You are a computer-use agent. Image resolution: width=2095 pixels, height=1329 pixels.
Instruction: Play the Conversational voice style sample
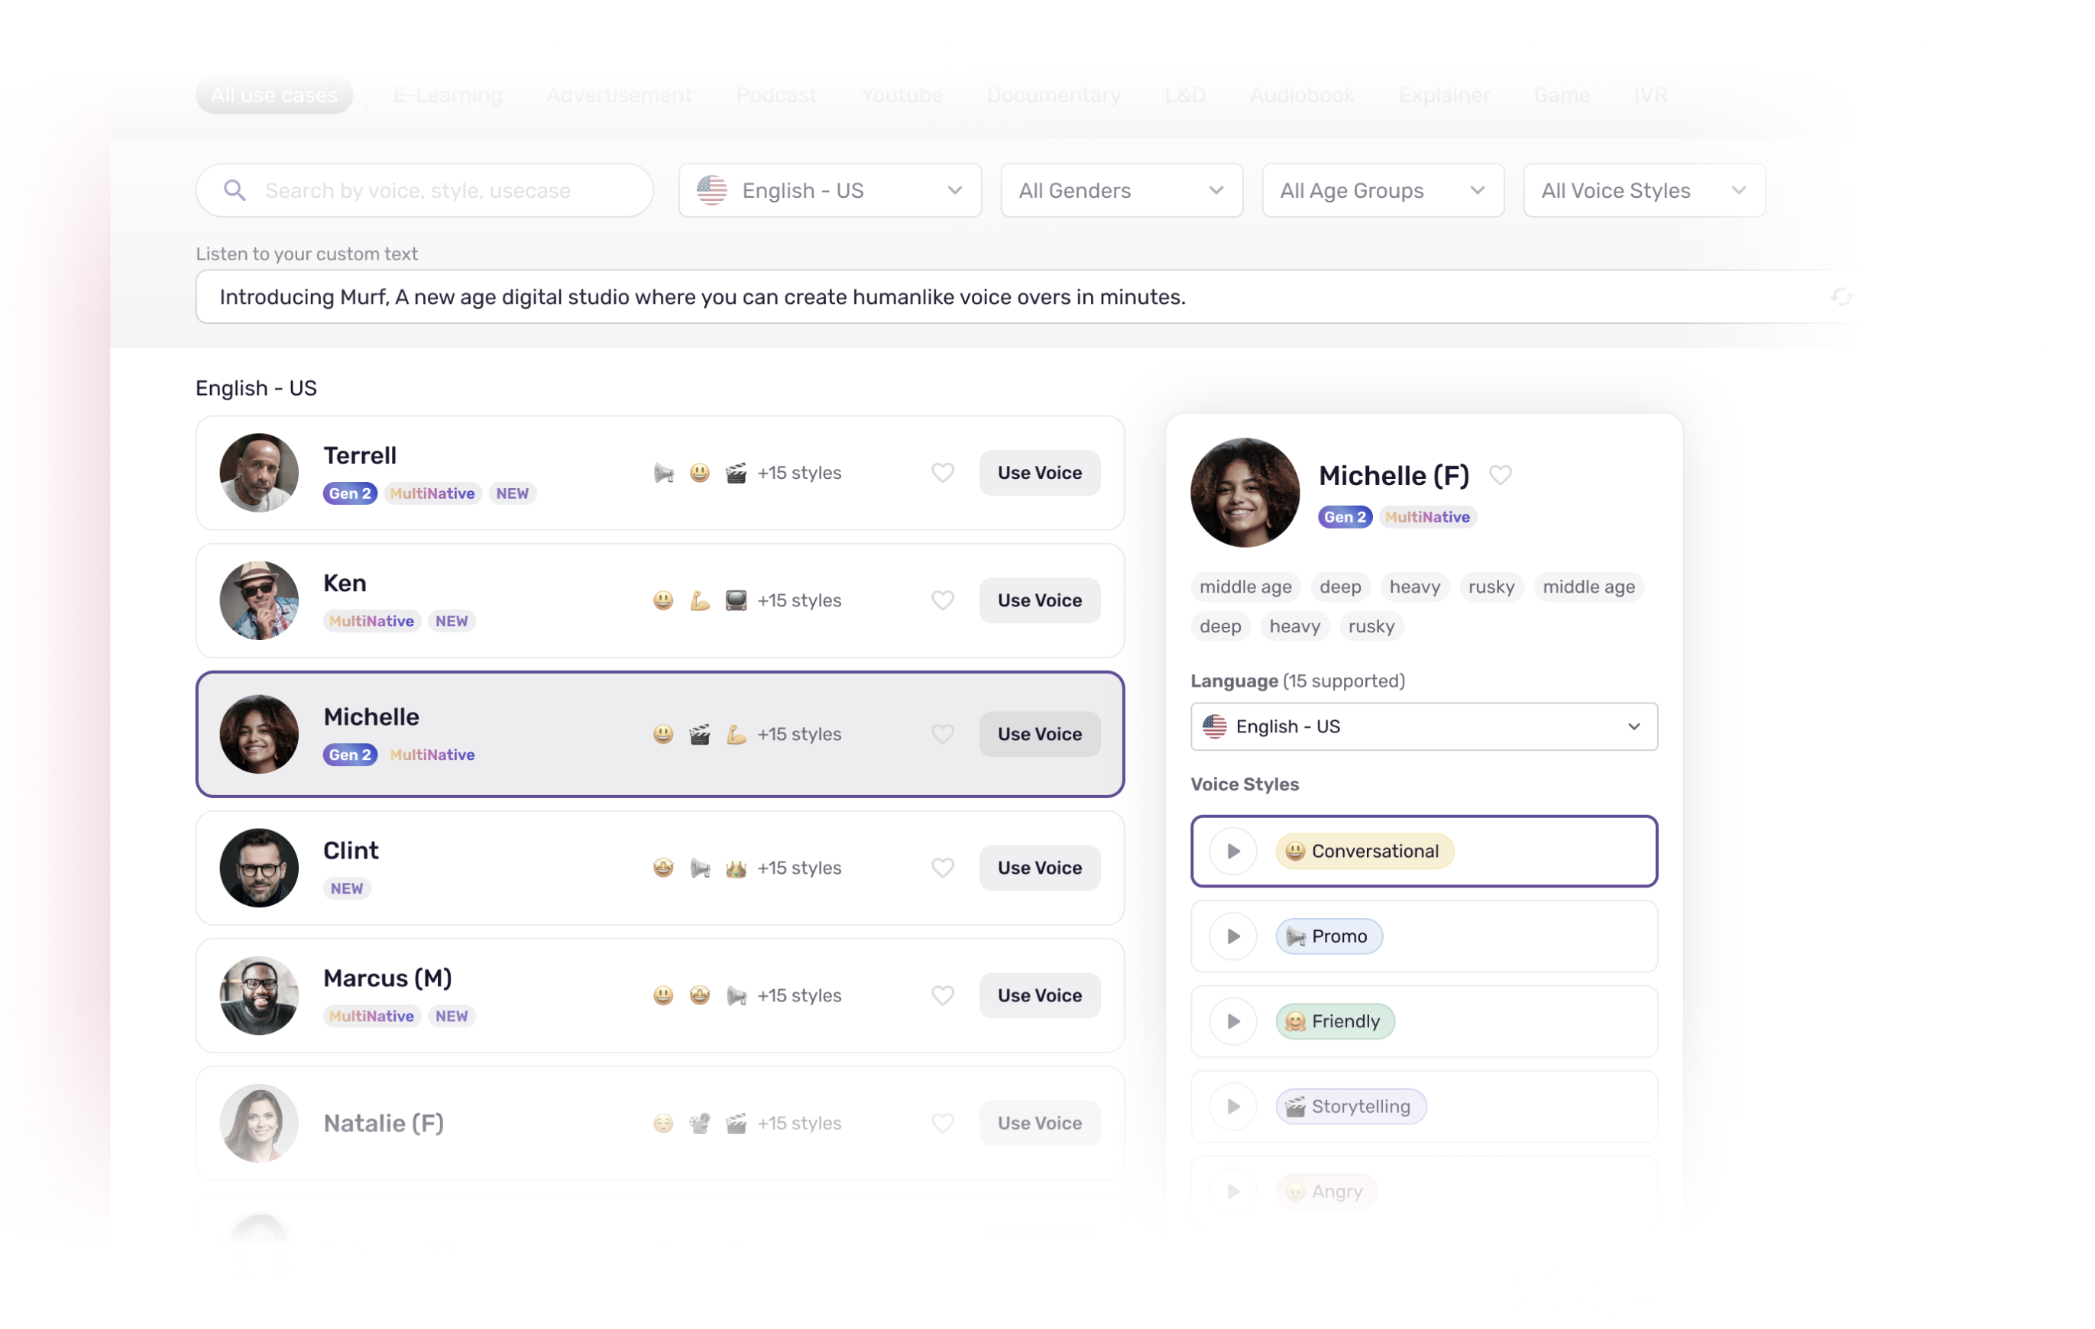[x=1233, y=852]
